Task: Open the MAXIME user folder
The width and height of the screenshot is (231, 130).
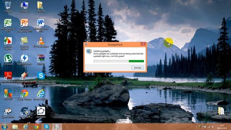Action: [41, 6]
